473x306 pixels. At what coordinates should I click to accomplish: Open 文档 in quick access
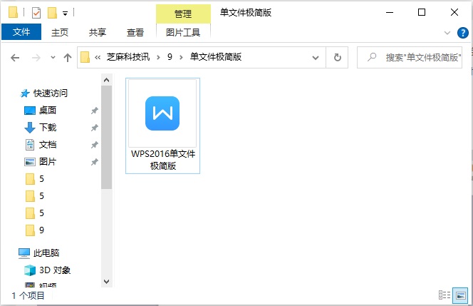pyautogui.click(x=48, y=145)
